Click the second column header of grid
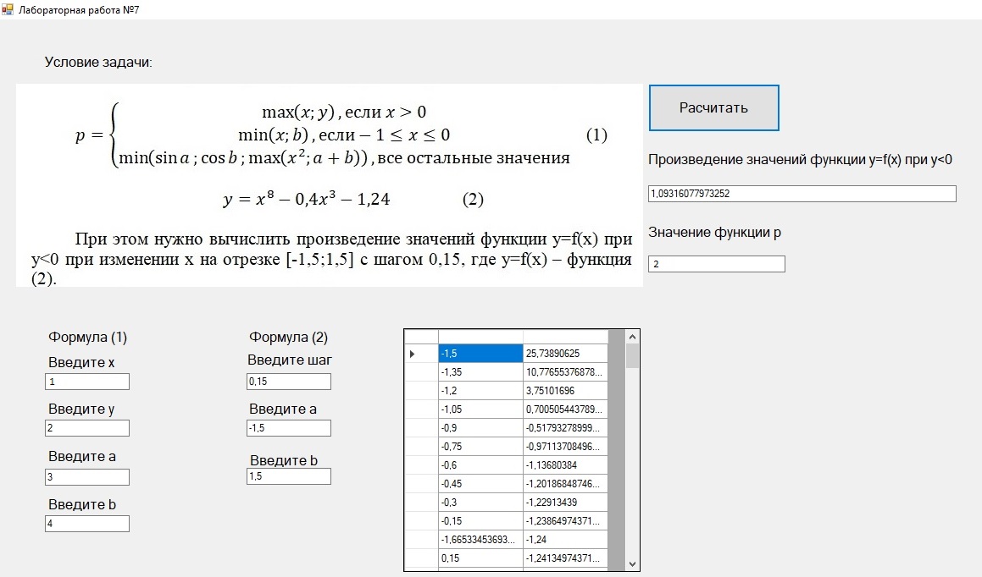This screenshot has height=577, width=982. [565, 337]
